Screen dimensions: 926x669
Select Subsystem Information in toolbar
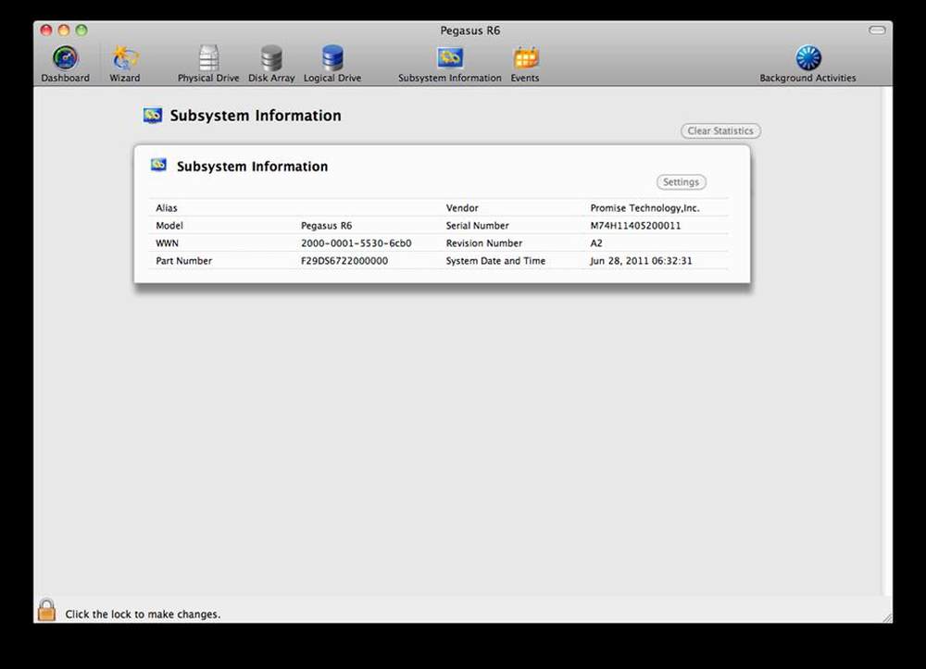click(449, 64)
